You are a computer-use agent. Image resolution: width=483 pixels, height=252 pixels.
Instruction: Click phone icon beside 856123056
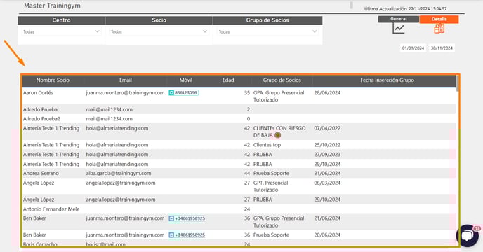tap(171, 93)
